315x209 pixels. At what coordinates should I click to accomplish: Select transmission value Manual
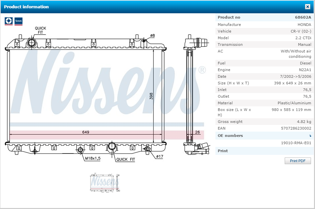pos(305,45)
